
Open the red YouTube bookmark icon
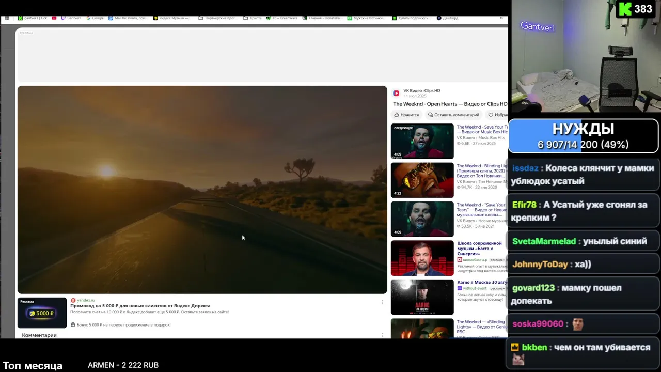point(54,18)
